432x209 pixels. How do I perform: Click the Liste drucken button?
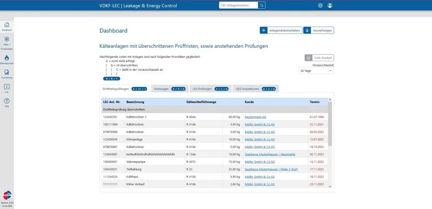click(319, 58)
